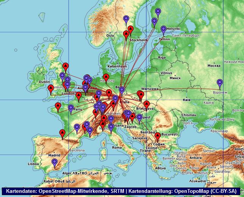Screen dimensions: 244x197
Task: Click the purple marker left of Paris
Action: point(71,108)
